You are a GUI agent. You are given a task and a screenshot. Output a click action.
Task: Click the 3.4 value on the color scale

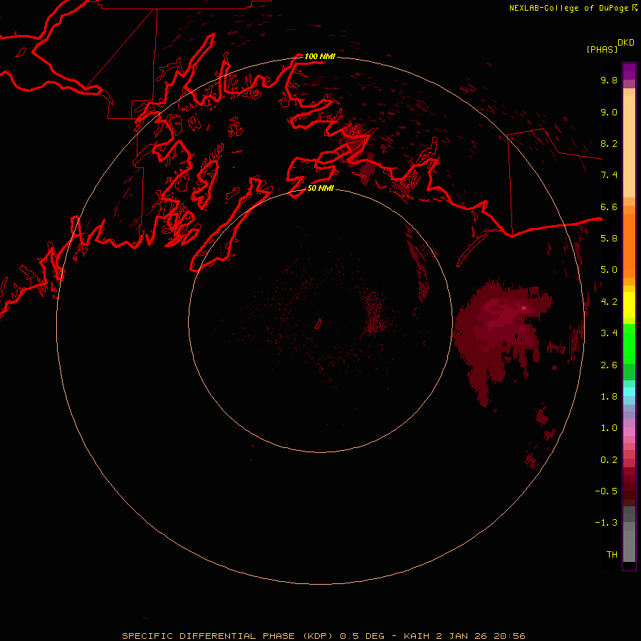[609, 333]
